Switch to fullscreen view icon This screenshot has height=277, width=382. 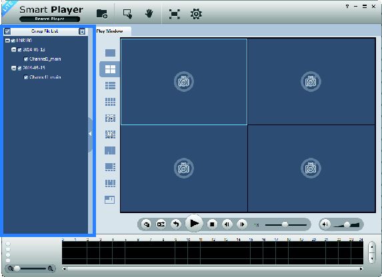pyautogui.click(x=175, y=14)
